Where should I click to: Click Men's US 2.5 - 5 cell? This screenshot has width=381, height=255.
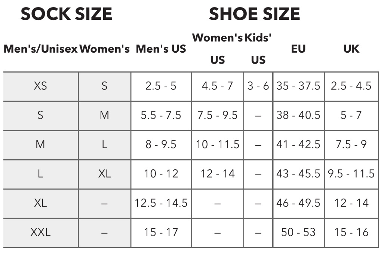point(161,86)
